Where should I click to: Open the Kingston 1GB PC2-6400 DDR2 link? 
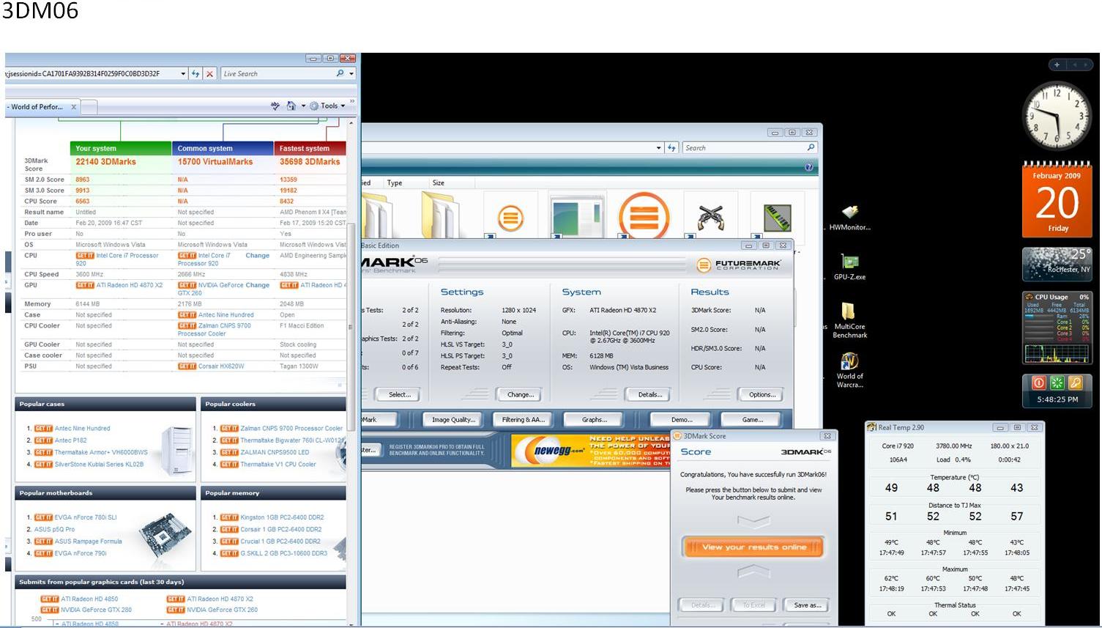pyautogui.click(x=282, y=517)
